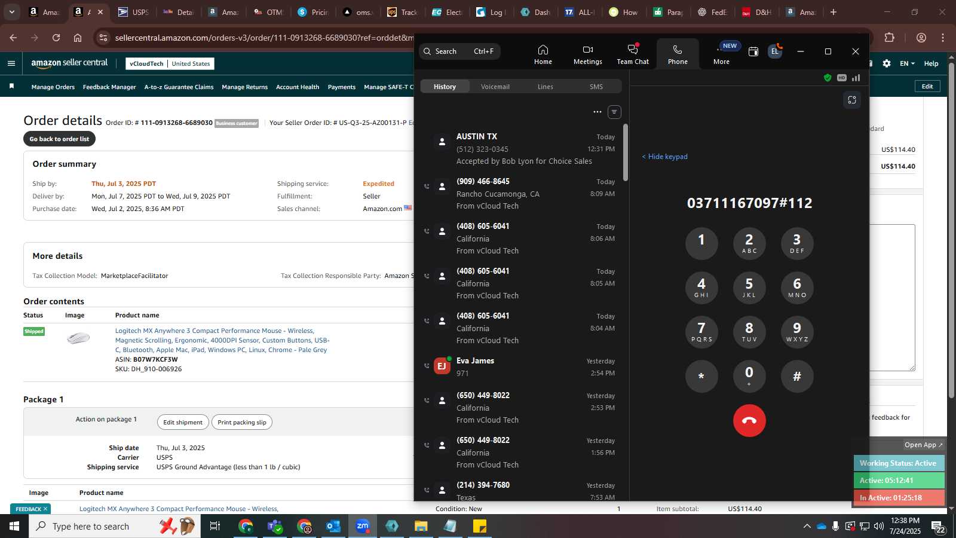Tap the keypad star key
Viewport: 956px width, 538px height.
701,376
